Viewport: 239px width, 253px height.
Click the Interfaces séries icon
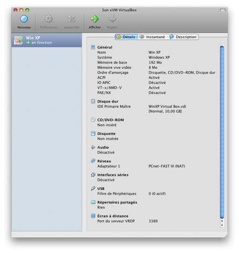pos(93,174)
